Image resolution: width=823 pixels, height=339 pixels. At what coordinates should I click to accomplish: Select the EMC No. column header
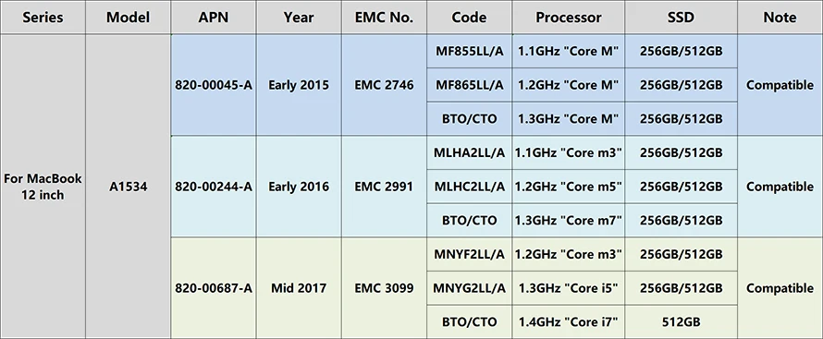pyautogui.click(x=384, y=18)
